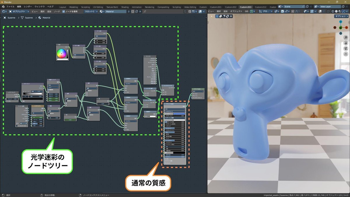
Task: Toggle the fake user shield icon
Action: pyautogui.click(x=132, y=11)
